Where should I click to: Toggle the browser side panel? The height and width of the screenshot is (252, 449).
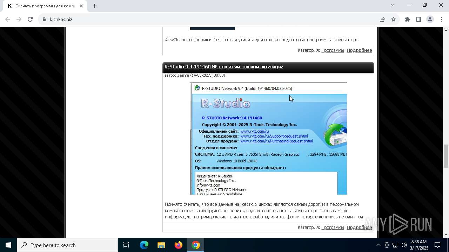click(419, 19)
